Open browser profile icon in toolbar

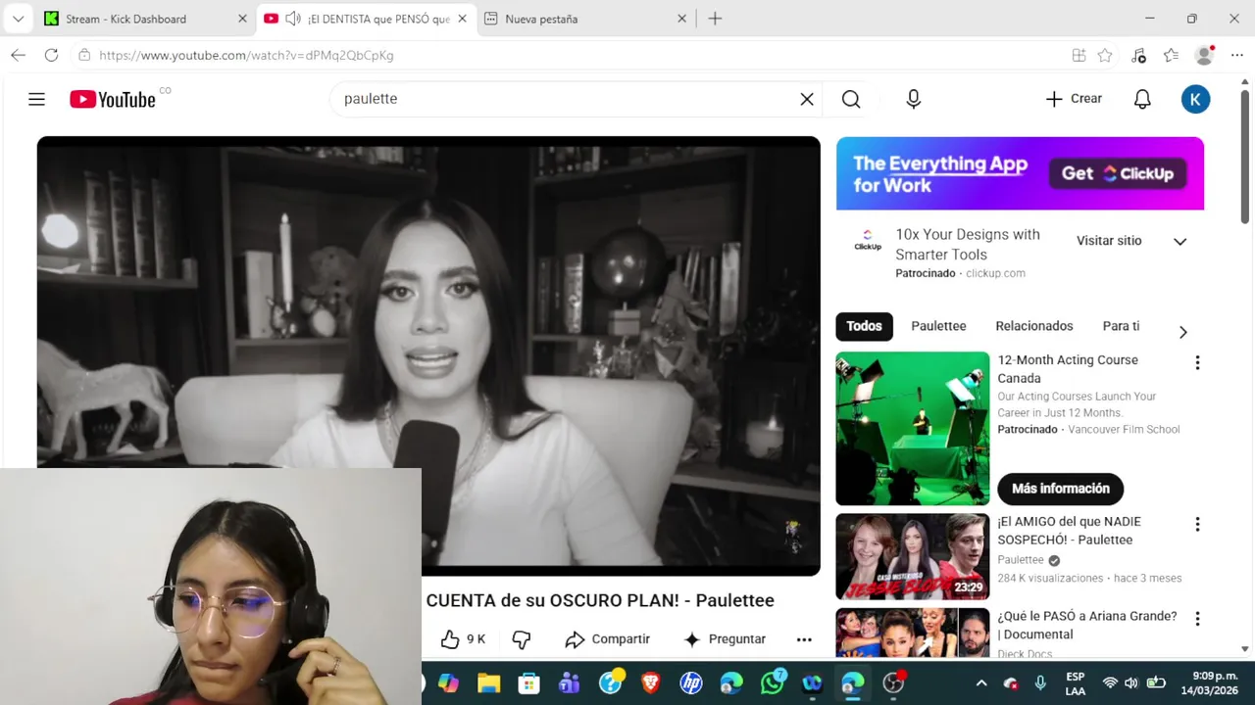(x=1205, y=55)
